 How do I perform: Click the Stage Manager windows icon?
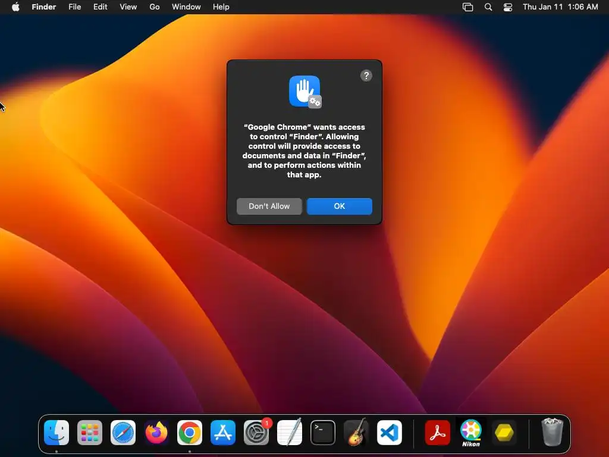click(467, 7)
